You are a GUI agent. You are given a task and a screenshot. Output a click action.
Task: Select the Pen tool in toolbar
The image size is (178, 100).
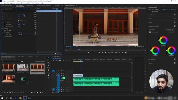(x=48, y=70)
